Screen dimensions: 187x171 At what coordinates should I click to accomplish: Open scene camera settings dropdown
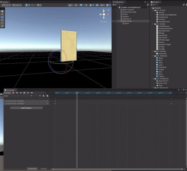(x=103, y=5)
